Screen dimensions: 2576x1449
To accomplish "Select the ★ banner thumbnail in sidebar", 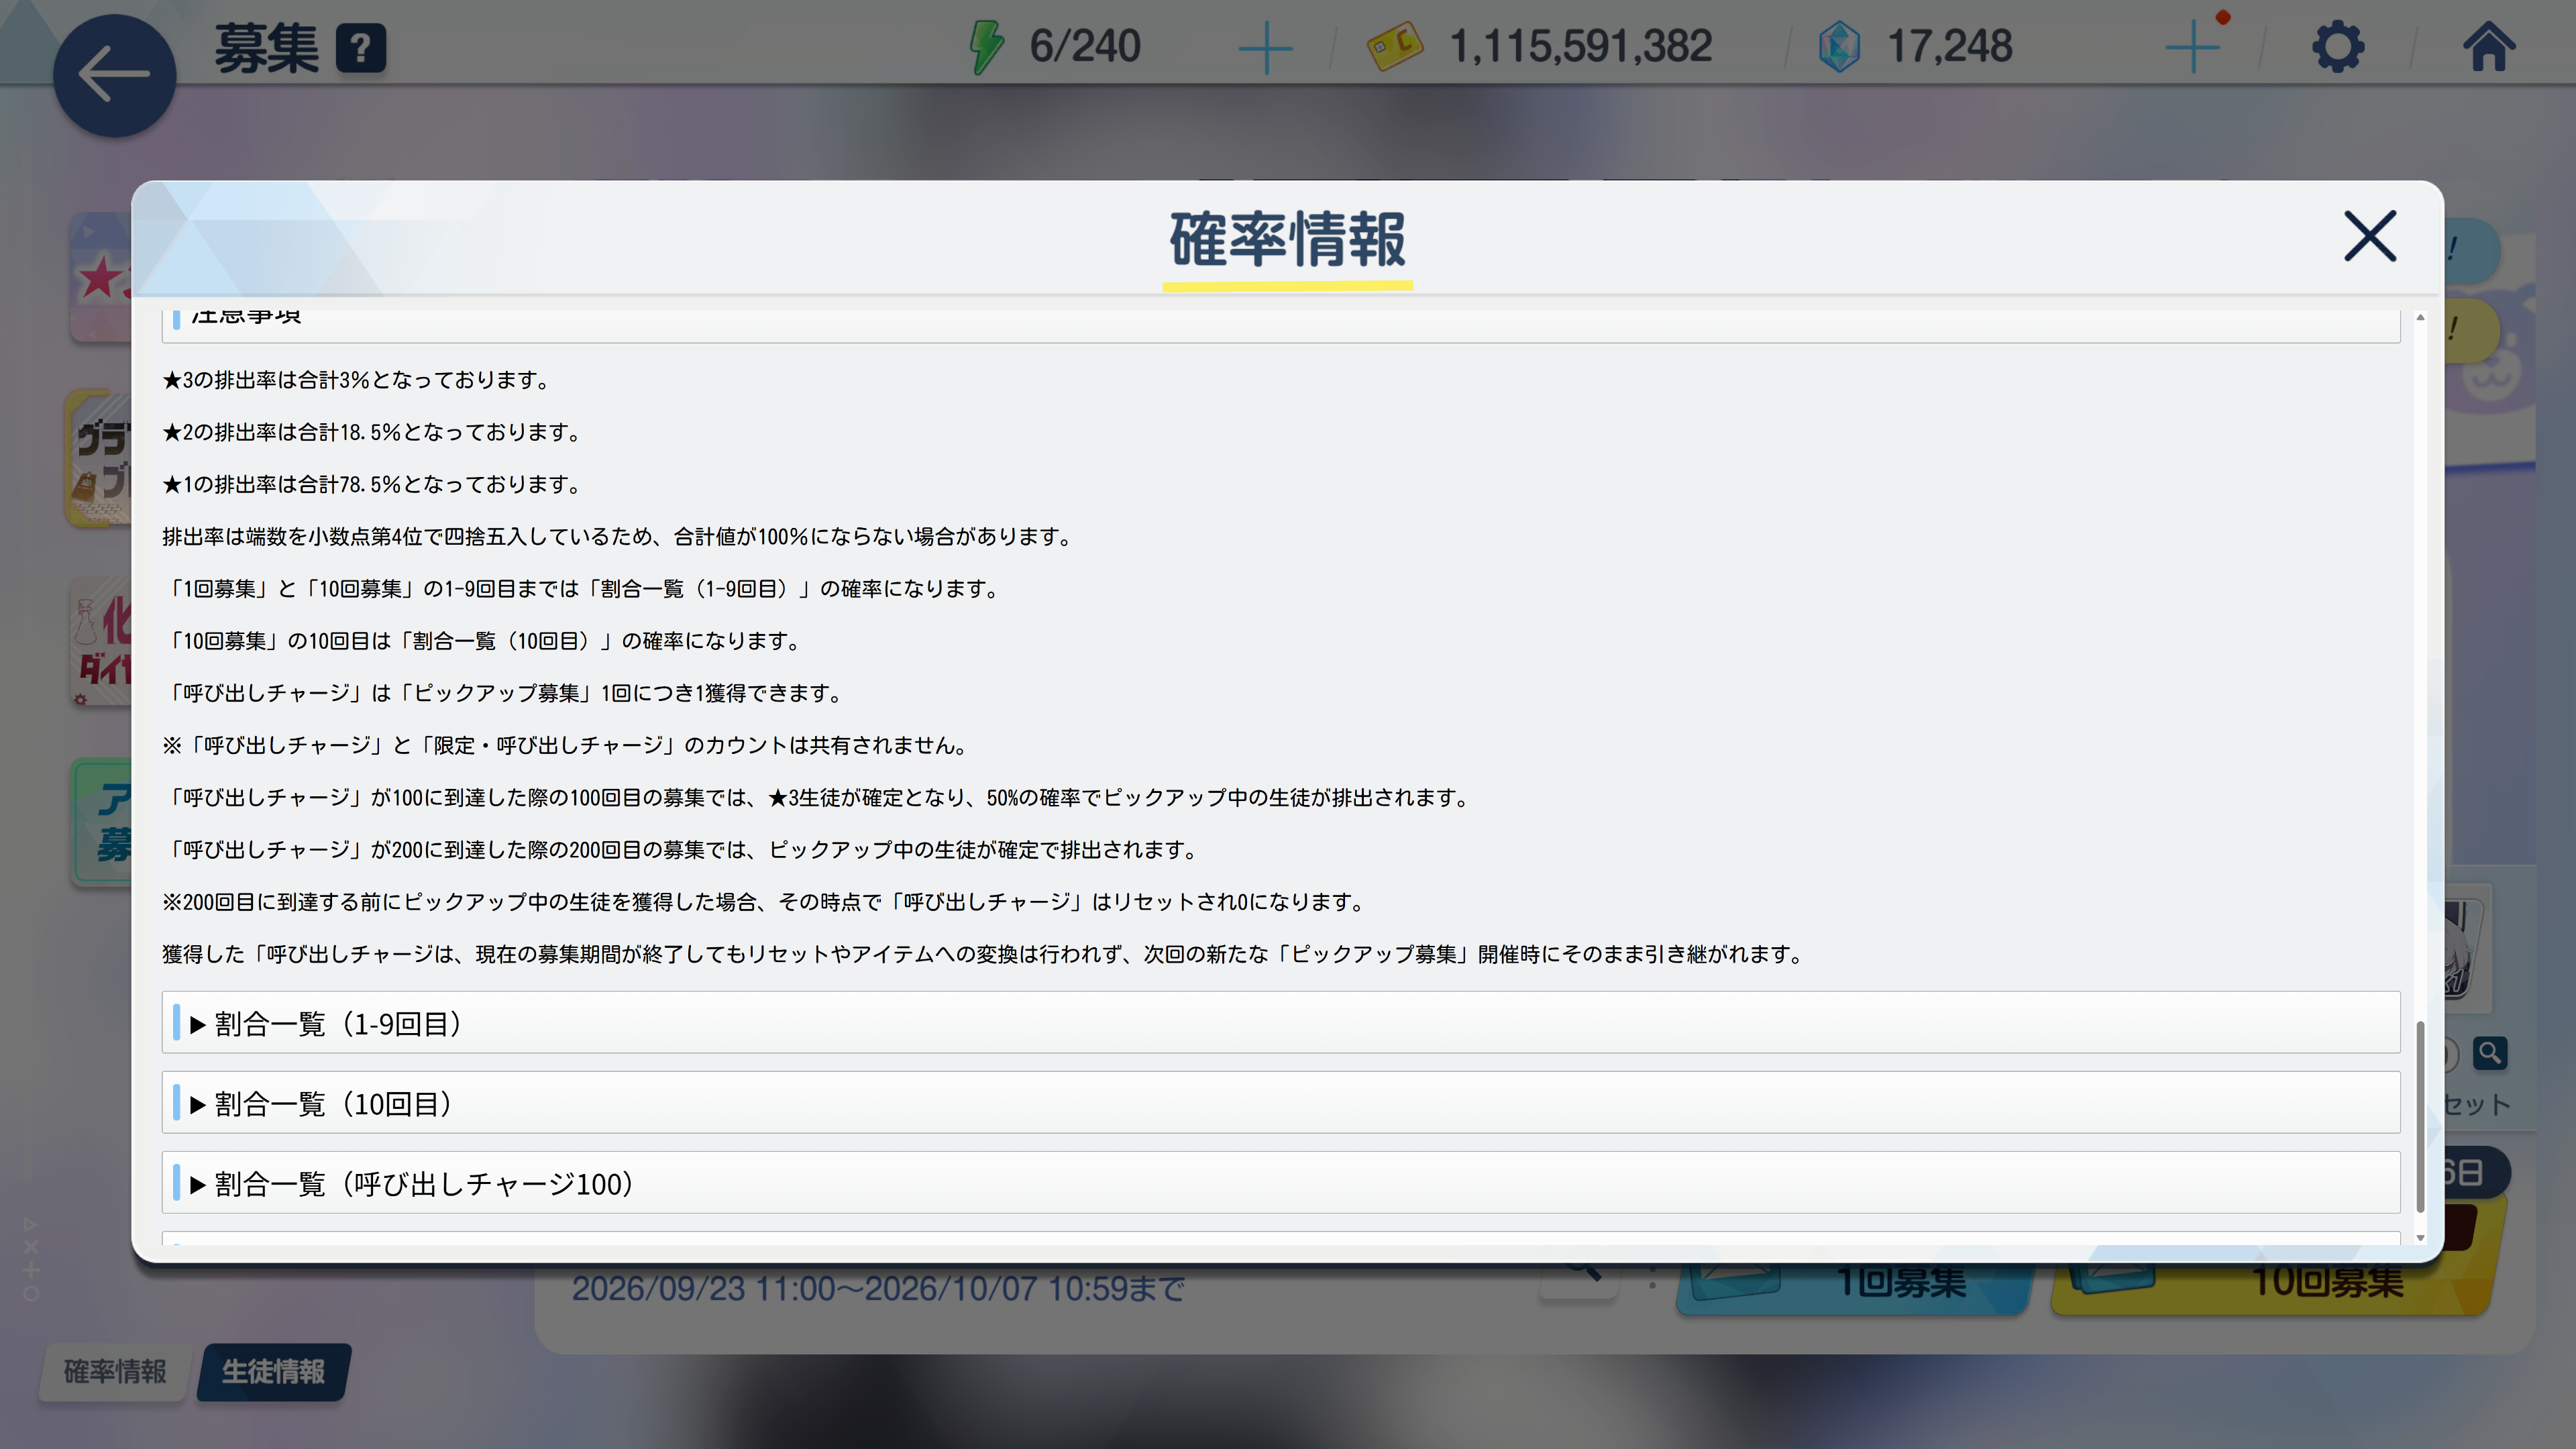I will (101, 277).
